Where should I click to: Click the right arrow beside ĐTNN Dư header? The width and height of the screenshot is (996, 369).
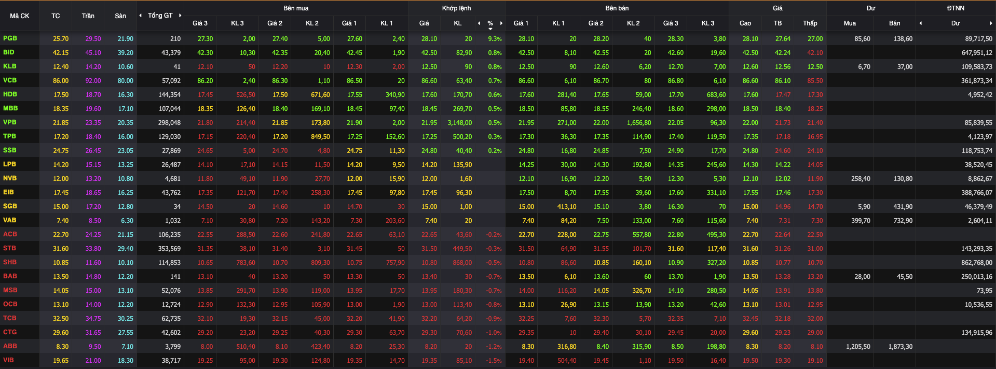coord(991,23)
